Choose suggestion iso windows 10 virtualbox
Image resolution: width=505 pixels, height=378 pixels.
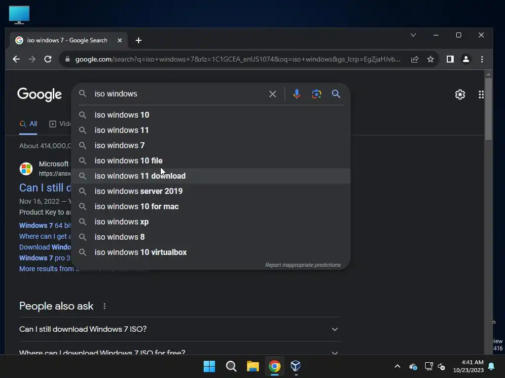coord(211,252)
